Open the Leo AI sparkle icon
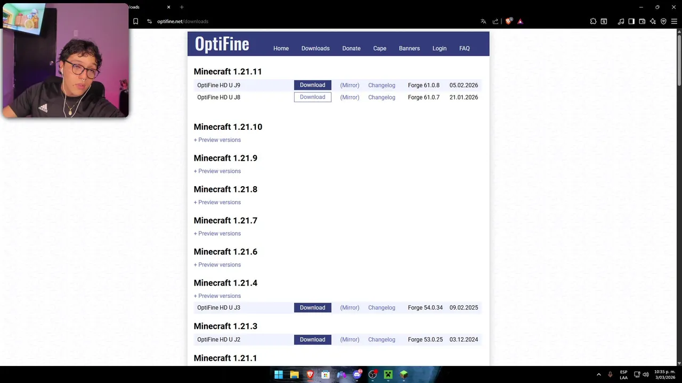The image size is (682, 383). coord(653,21)
